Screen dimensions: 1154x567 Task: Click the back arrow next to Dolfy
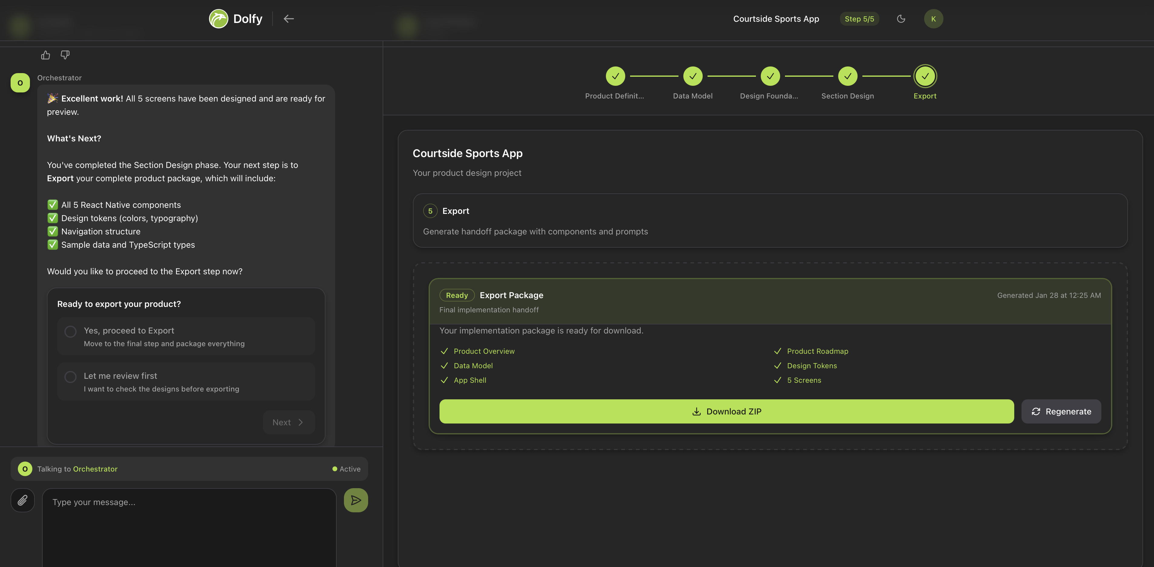click(289, 19)
